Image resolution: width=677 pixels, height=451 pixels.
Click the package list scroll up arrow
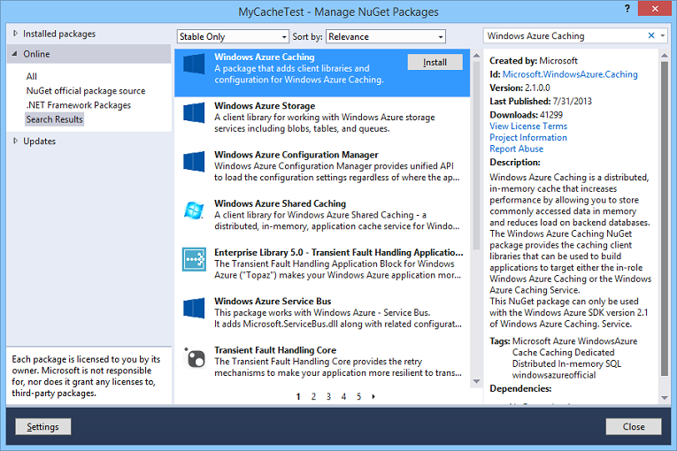pyautogui.click(x=476, y=56)
